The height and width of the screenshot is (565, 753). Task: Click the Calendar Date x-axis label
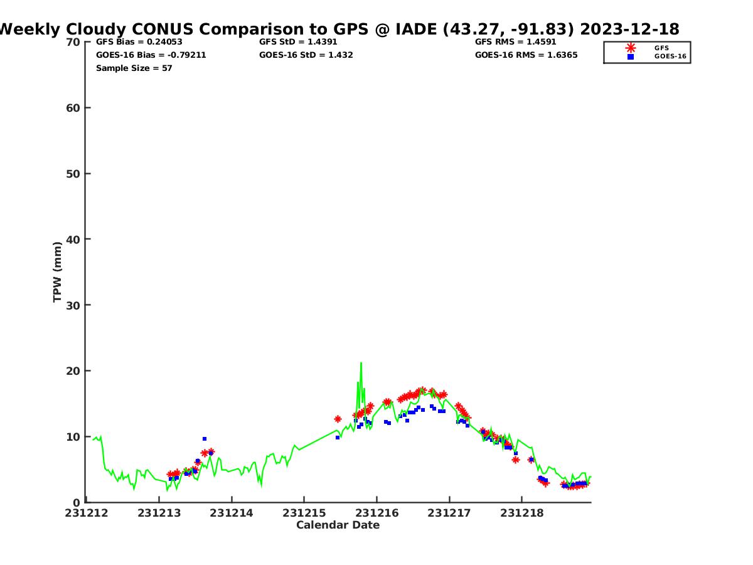(338, 525)
